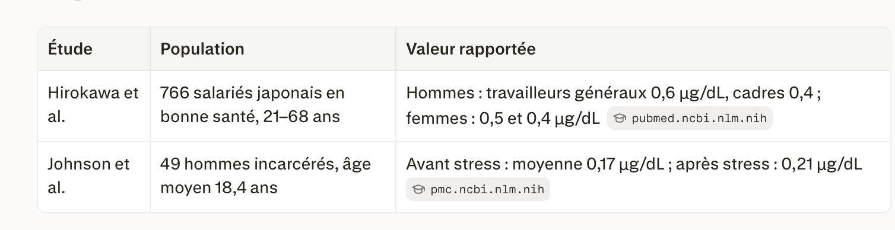Select the Étude column header
This screenshot has width=895, height=230.
tap(70, 49)
